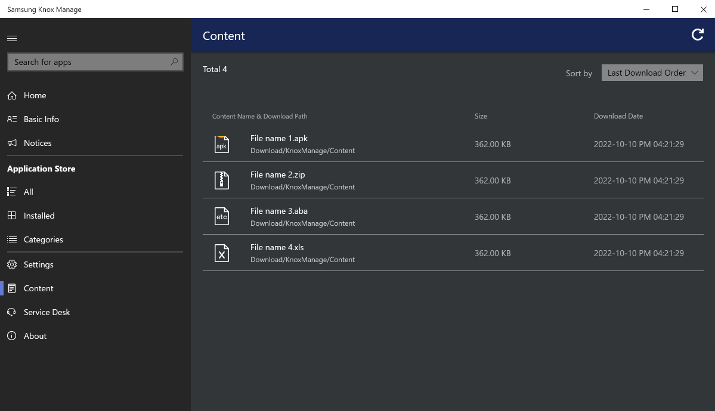Refresh the Content list

pos(697,35)
